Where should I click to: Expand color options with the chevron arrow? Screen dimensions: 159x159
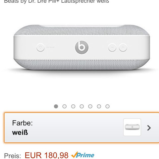coord(149,128)
